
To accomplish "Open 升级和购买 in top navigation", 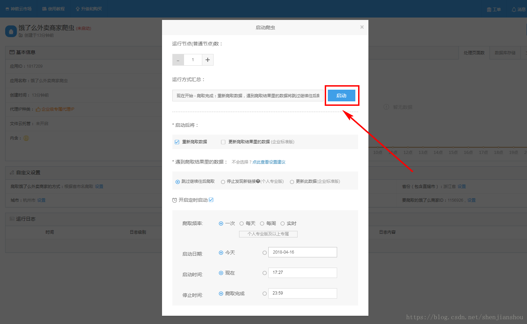I will pyautogui.click(x=89, y=9).
